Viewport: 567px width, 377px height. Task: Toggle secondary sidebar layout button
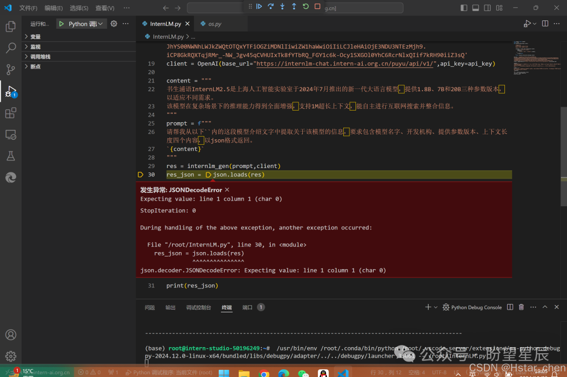[487, 8]
